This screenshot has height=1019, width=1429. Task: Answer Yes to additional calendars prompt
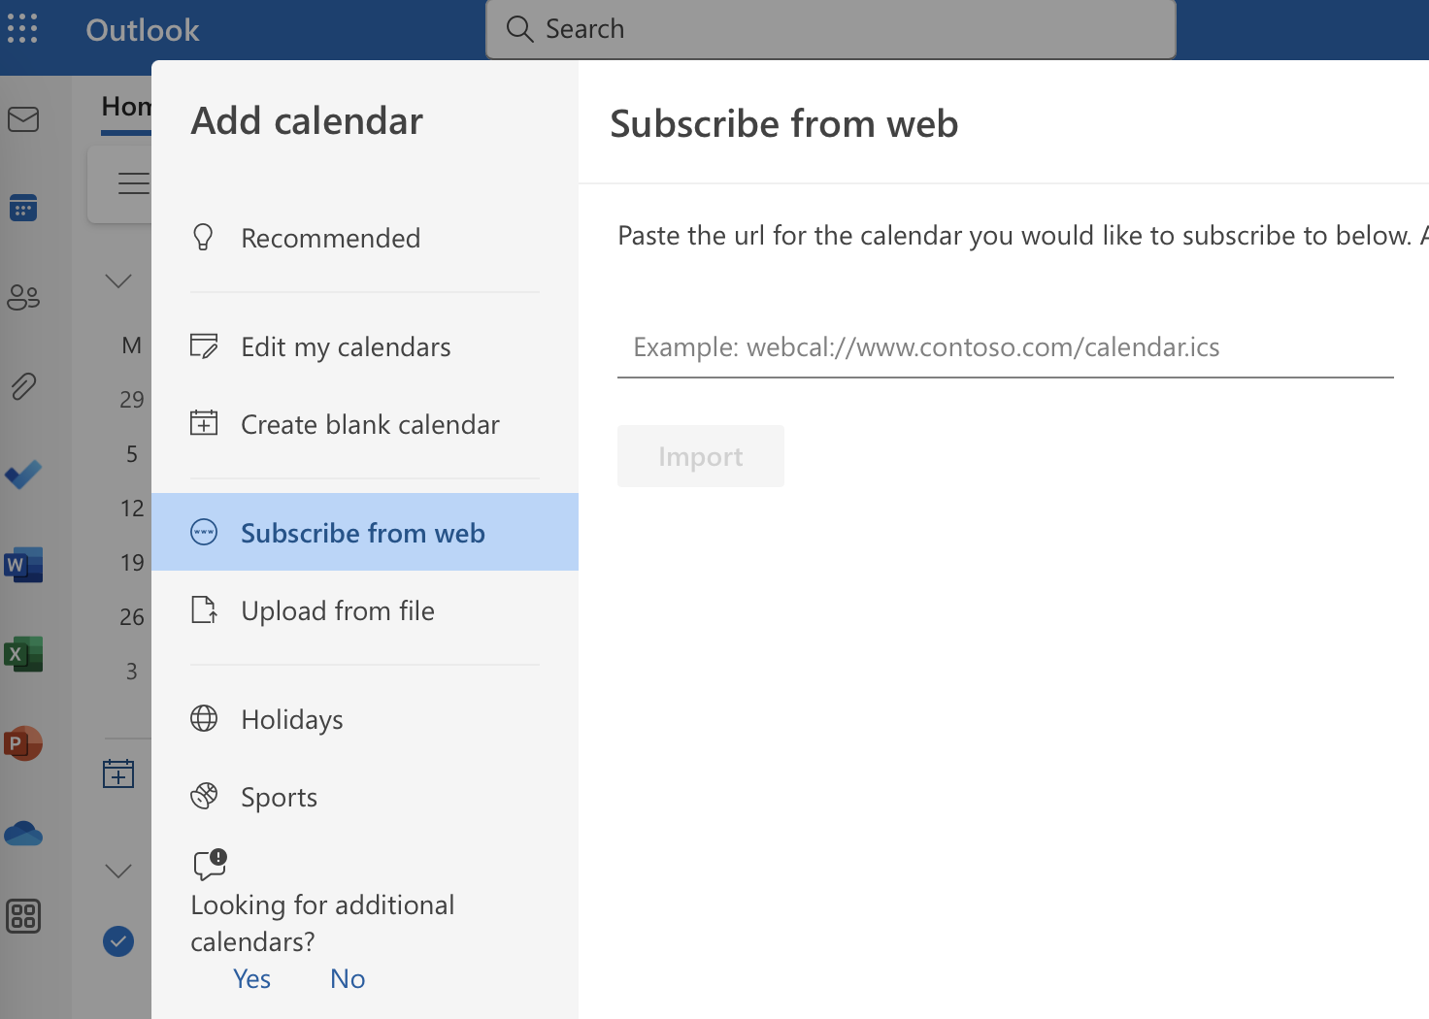point(252,978)
